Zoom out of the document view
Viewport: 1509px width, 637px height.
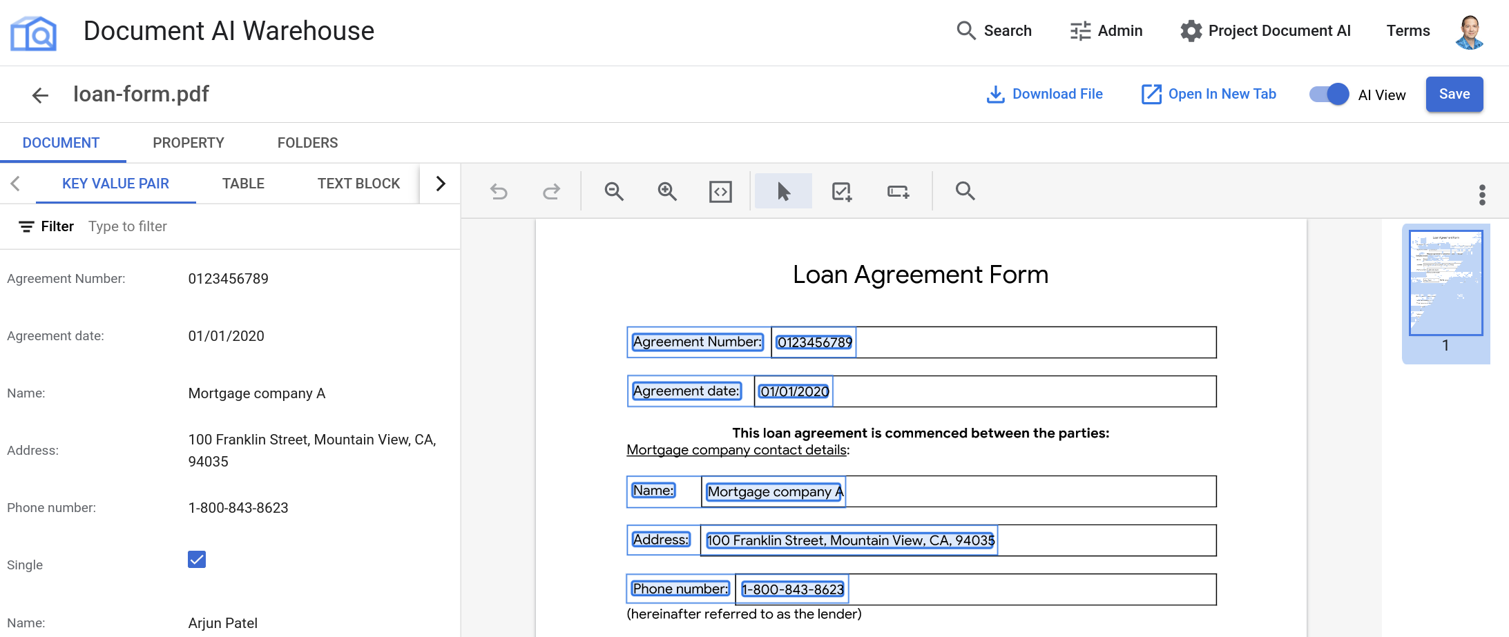pyautogui.click(x=613, y=191)
